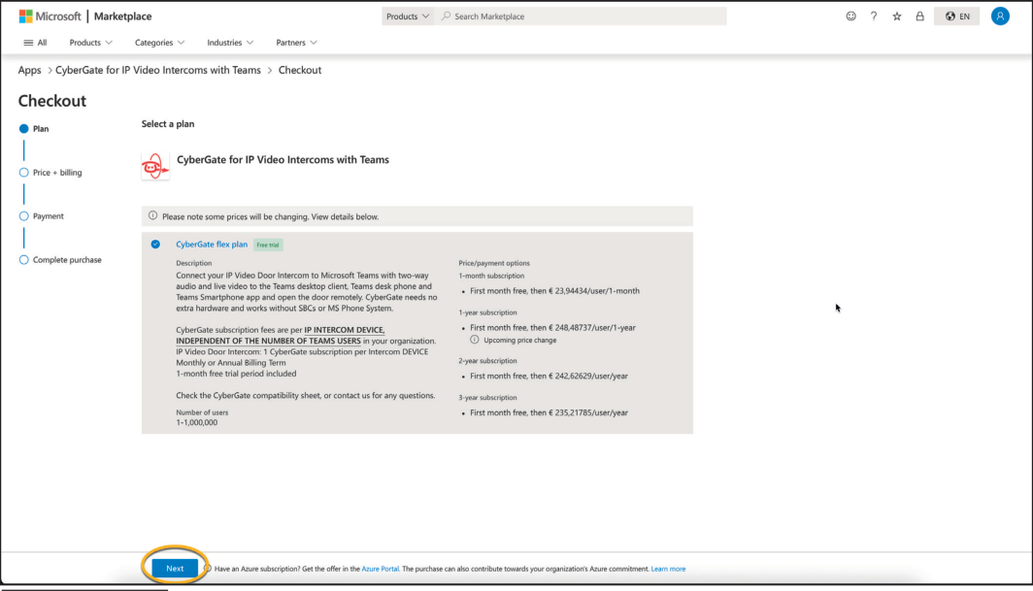Change language with the EN button
The width and height of the screenshot is (1033, 591).
[956, 16]
